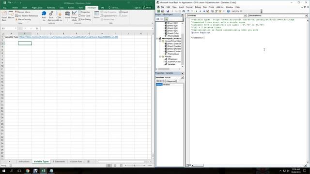Click Reset stop icon in VBA toolbar
Viewport: 310px width, 174px height.
click(204, 11)
